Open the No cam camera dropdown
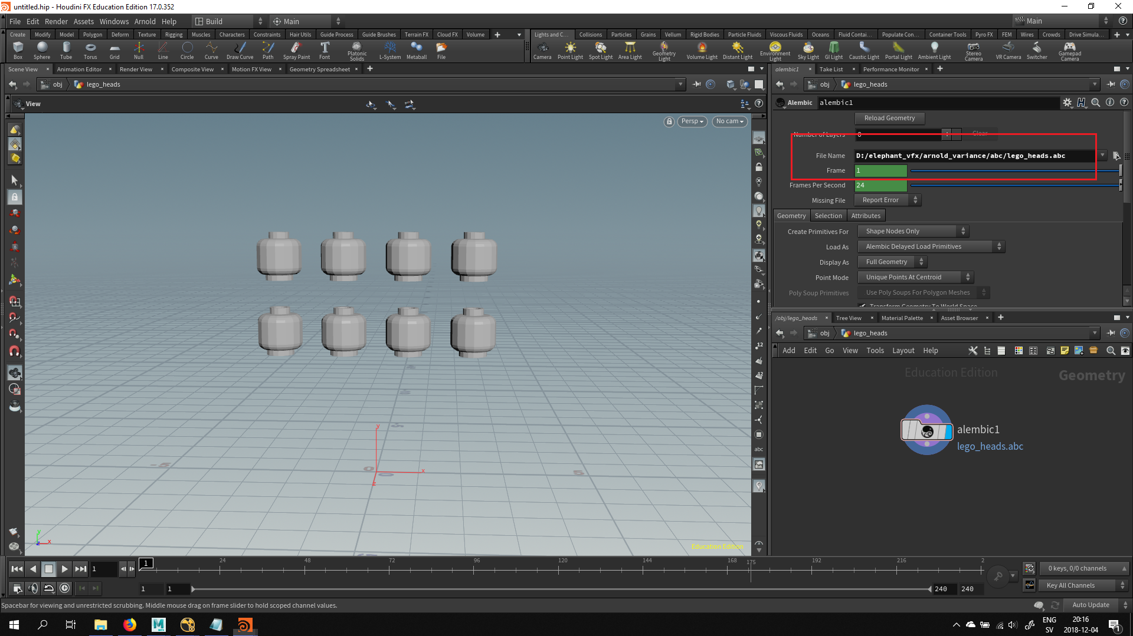 [x=729, y=121]
